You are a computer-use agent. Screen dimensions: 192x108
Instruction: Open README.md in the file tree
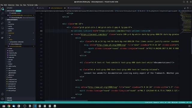coord(12,88)
